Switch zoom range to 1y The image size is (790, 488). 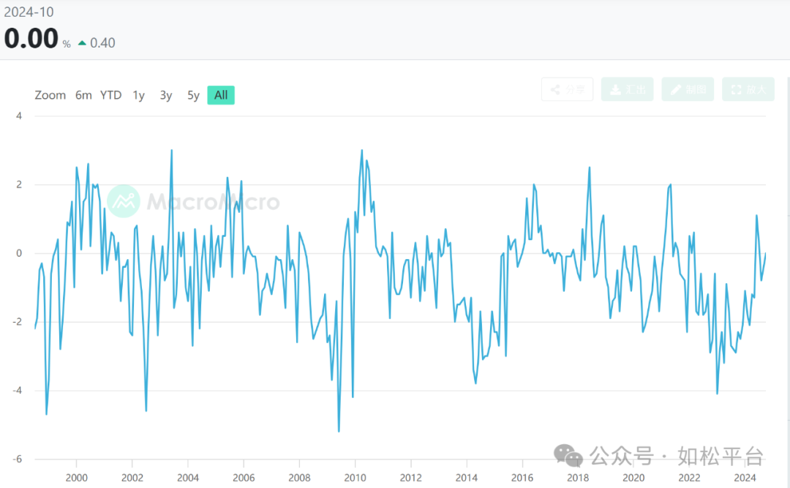pos(138,95)
